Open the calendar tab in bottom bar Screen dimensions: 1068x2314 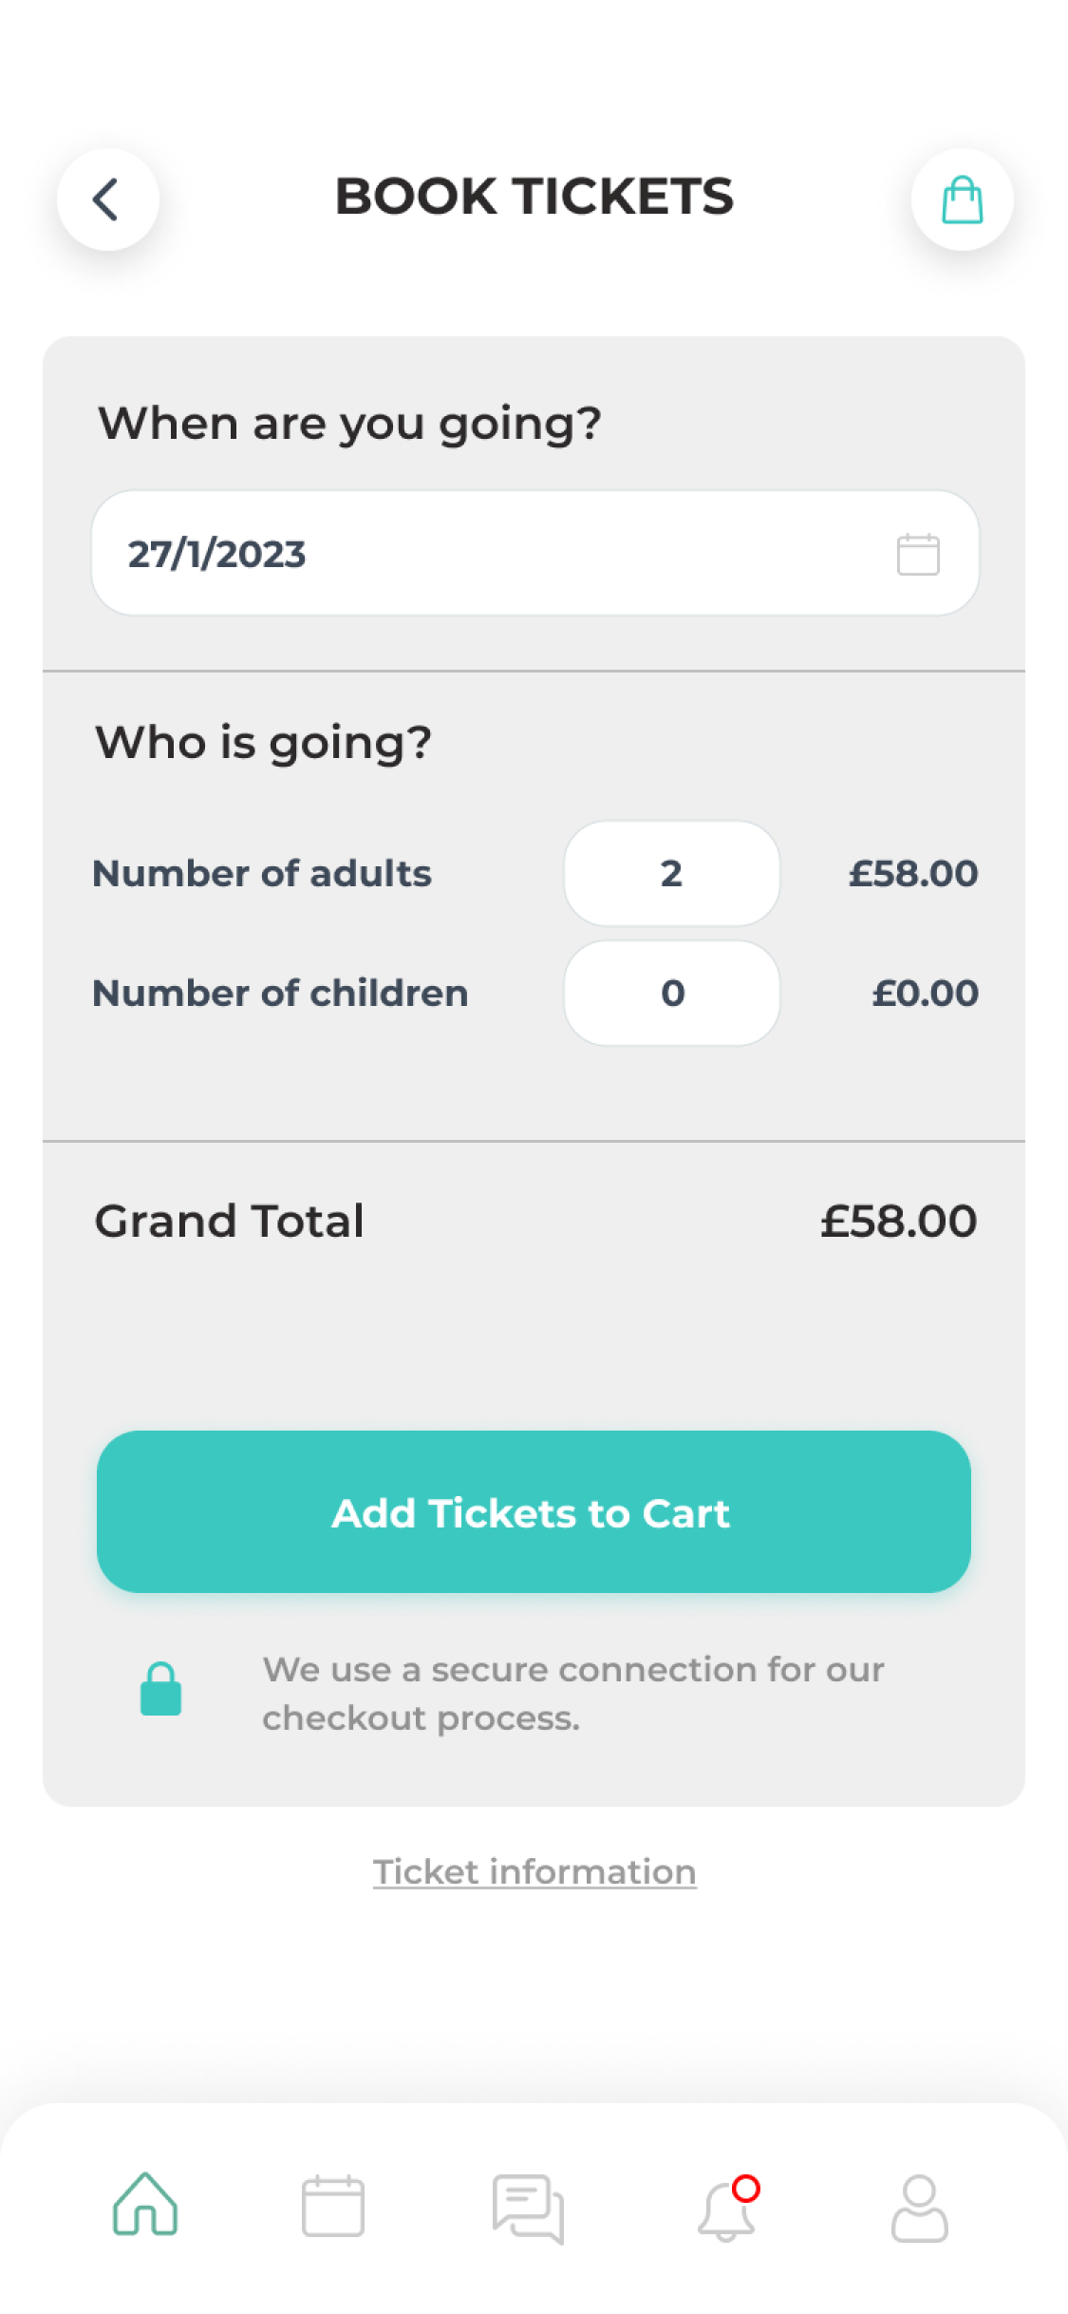[x=332, y=2206]
